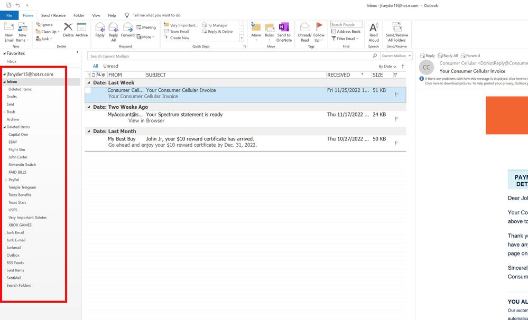The image size is (528, 320).
Task: Click the Ignore conversation icon
Action: (39, 25)
